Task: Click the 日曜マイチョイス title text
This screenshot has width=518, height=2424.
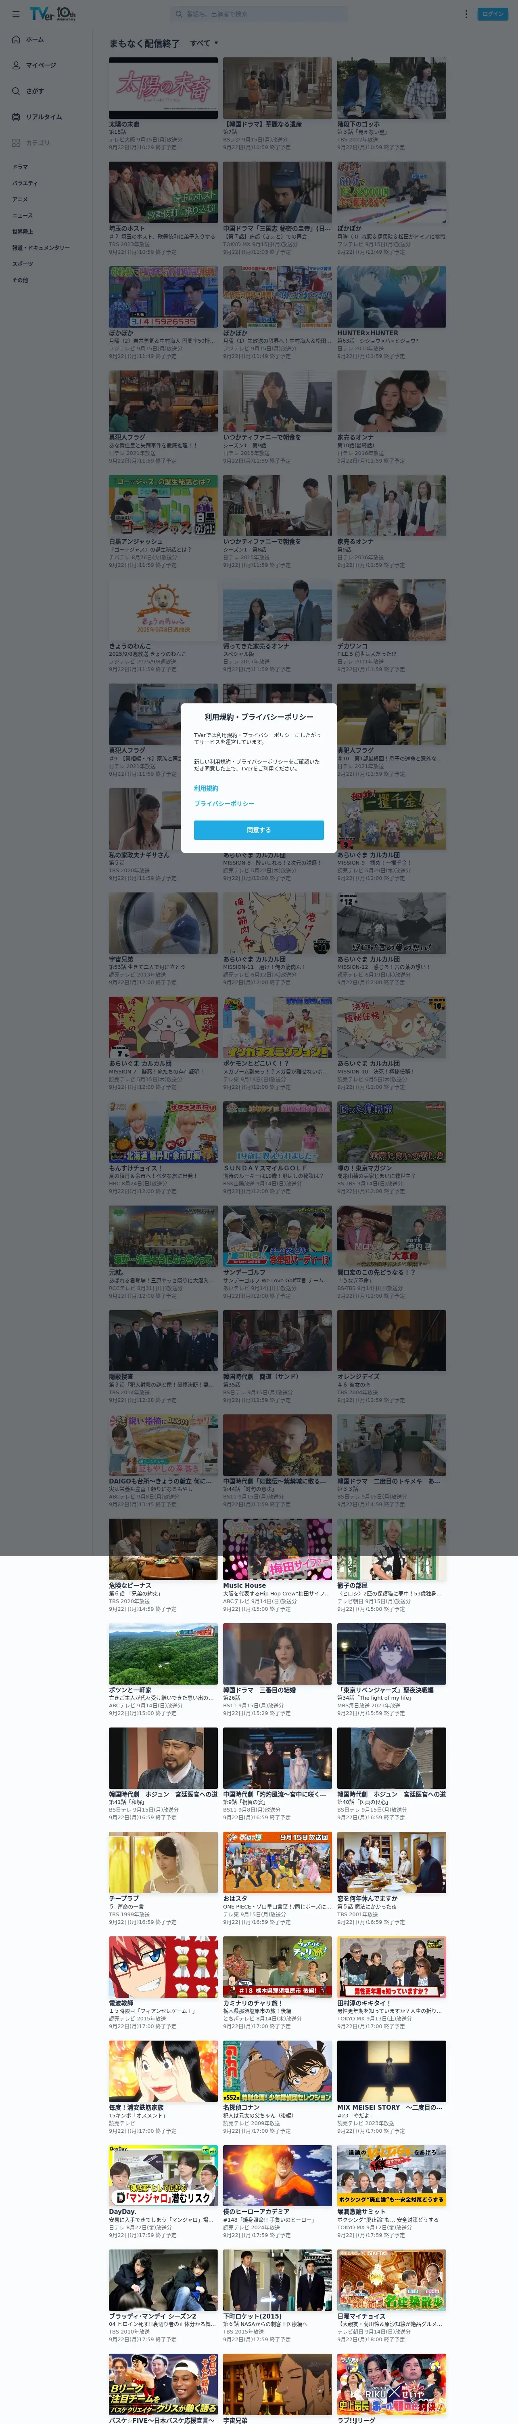Action: point(362,2317)
